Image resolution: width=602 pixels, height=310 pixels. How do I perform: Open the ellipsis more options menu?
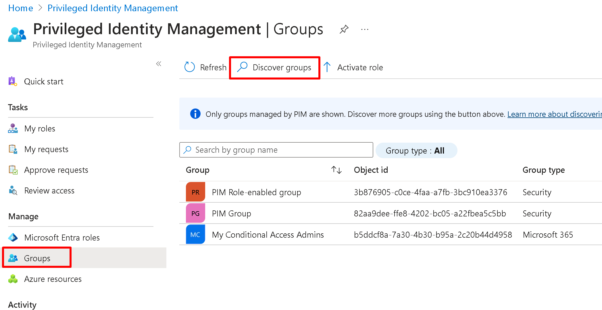365,29
